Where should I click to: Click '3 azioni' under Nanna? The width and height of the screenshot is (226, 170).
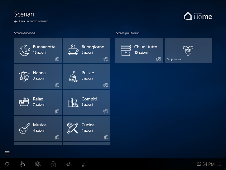(x=39, y=78)
